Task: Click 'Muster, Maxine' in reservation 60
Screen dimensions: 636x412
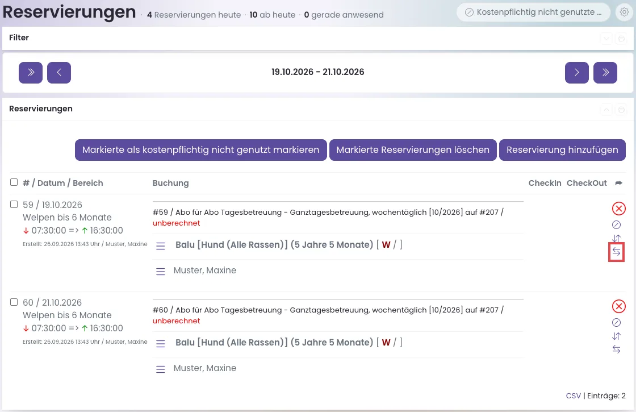Action: [x=205, y=368]
